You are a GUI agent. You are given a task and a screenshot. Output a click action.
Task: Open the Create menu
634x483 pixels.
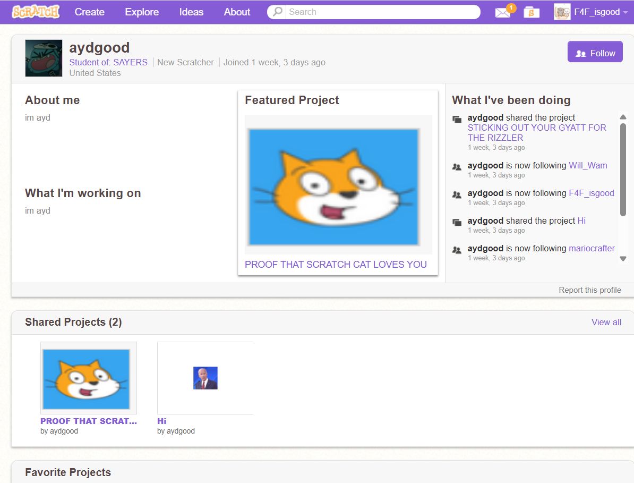[89, 12]
